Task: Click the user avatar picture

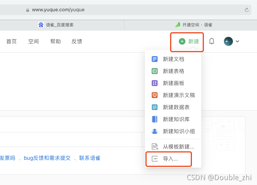Action: pos(228,41)
